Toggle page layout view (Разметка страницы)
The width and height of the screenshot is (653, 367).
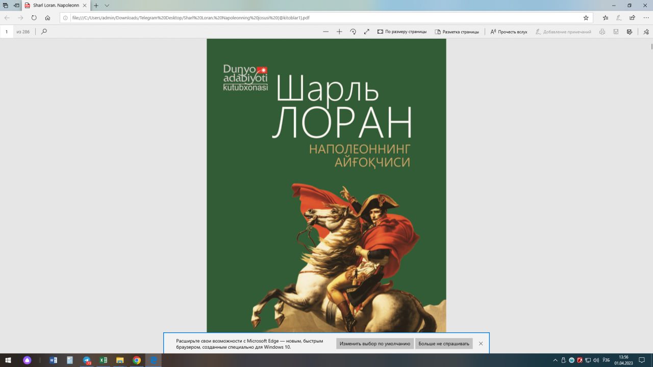point(457,31)
